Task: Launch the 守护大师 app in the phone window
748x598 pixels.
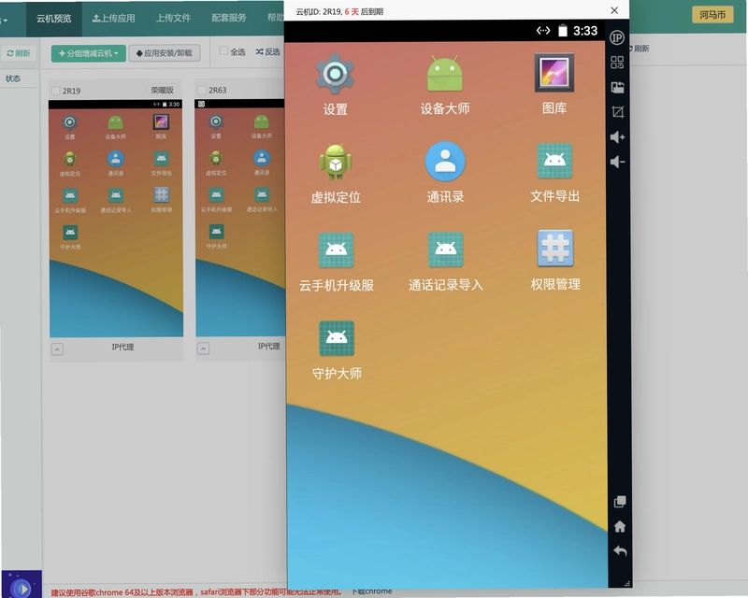Action: (337, 338)
